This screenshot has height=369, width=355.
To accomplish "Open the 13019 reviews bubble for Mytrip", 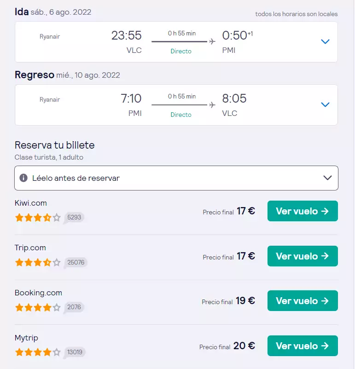I will pyautogui.click(x=75, y=352).
